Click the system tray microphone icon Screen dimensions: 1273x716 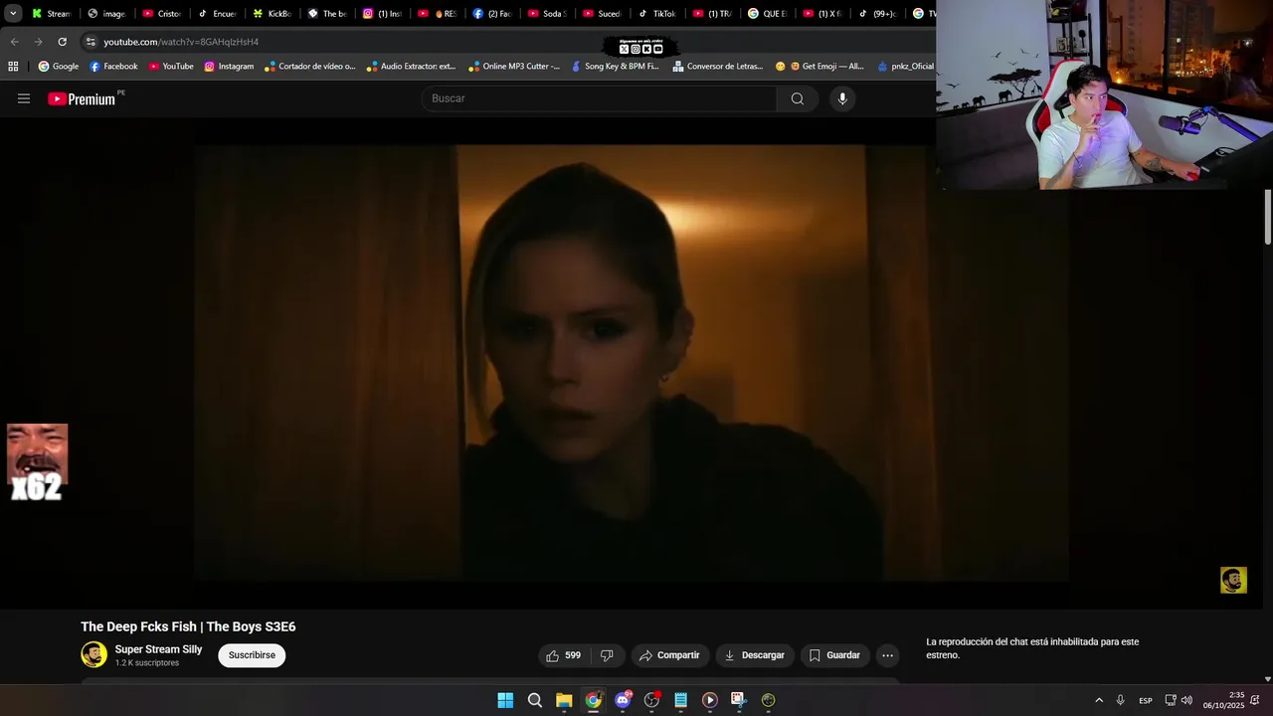tap(1120, 700)
